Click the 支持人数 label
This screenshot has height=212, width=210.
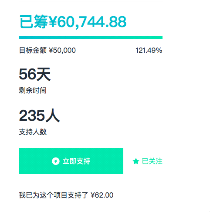click(x=33, y=132)
